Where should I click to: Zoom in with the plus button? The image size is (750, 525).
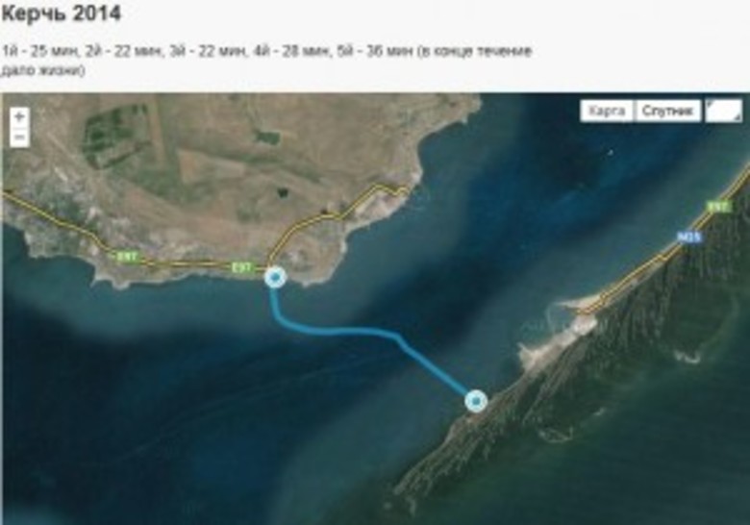click(x=19, y=116)
